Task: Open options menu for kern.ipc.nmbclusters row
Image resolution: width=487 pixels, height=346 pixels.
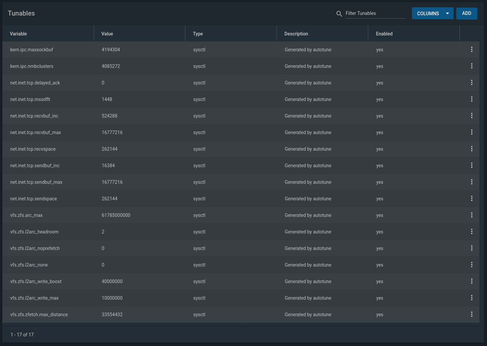Action: click(471, 66)
